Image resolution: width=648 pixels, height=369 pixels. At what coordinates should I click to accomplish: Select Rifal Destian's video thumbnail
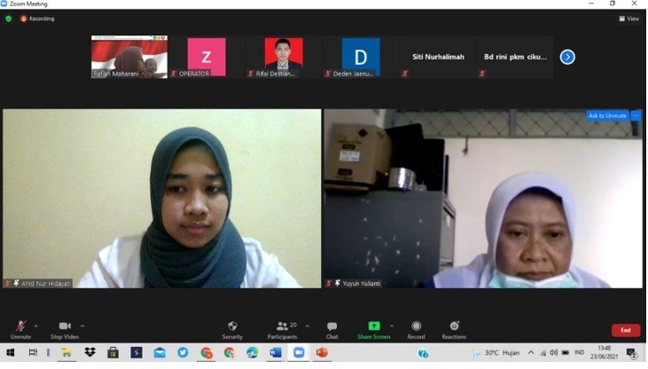[x=283, y=56]
